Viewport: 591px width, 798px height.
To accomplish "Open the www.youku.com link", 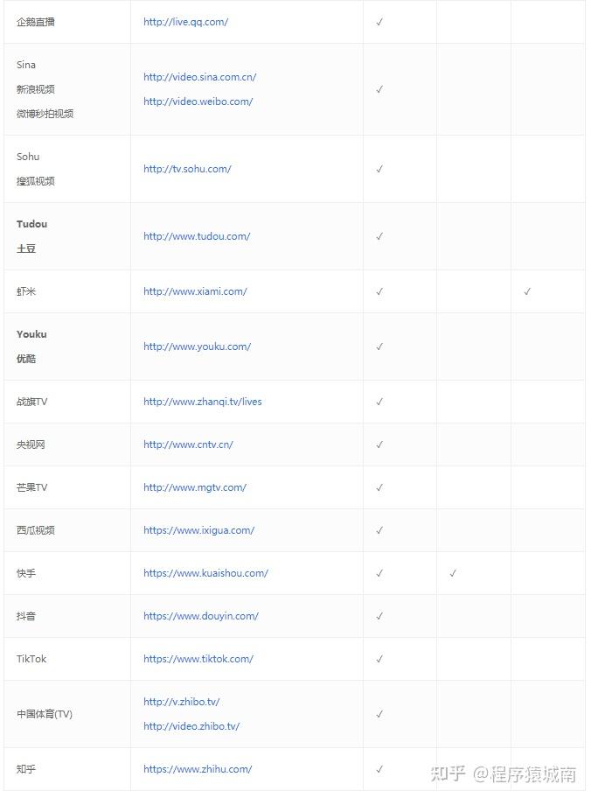I will click(197, 346).
